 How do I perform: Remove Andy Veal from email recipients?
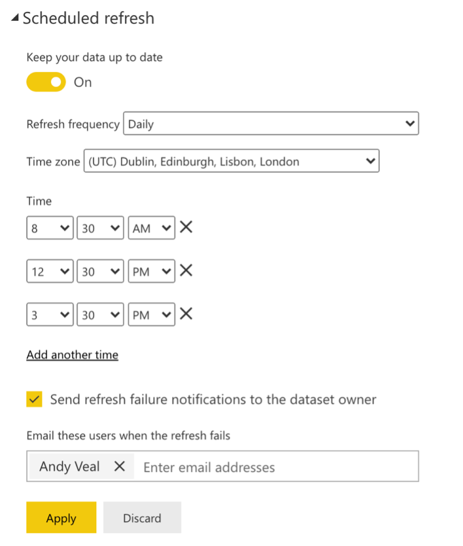(x=120, y=467)
